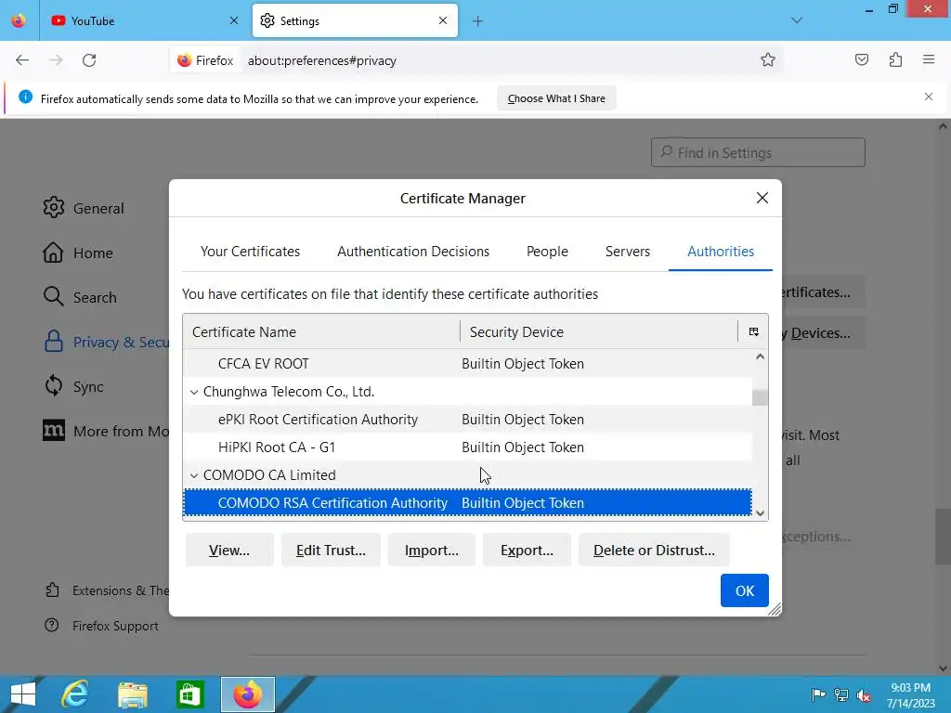Click the network tray icon

tap(841, 695)
